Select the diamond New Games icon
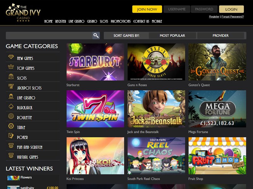 pos(11,57)
